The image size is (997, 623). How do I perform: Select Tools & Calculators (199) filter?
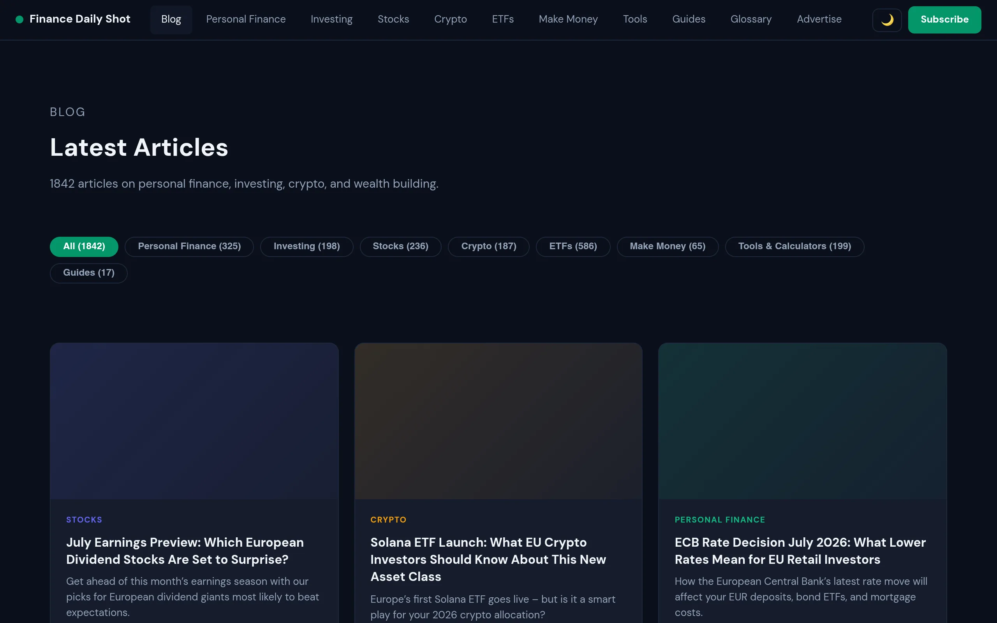[x=794, y=246]
